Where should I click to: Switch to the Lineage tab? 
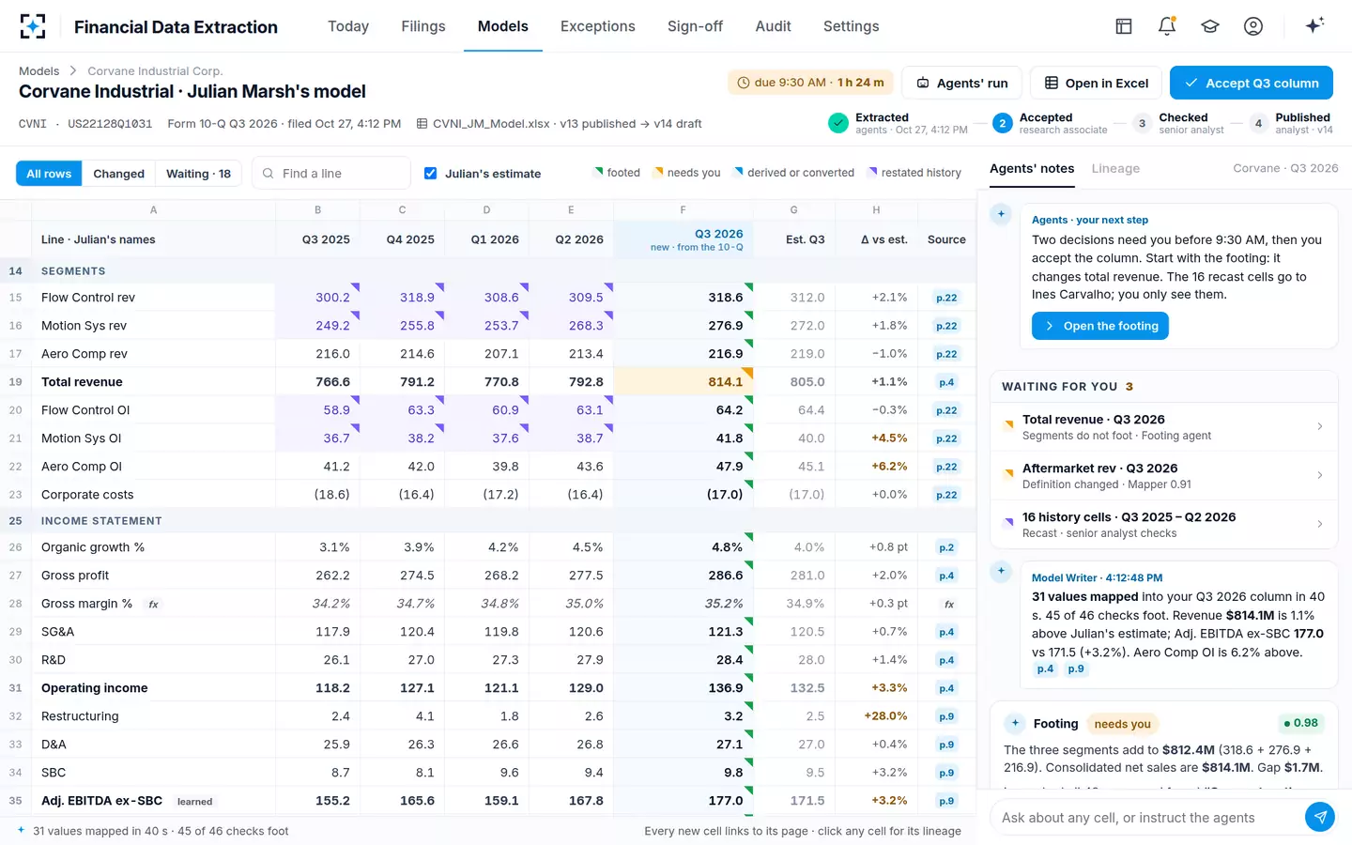point(1115,169)
